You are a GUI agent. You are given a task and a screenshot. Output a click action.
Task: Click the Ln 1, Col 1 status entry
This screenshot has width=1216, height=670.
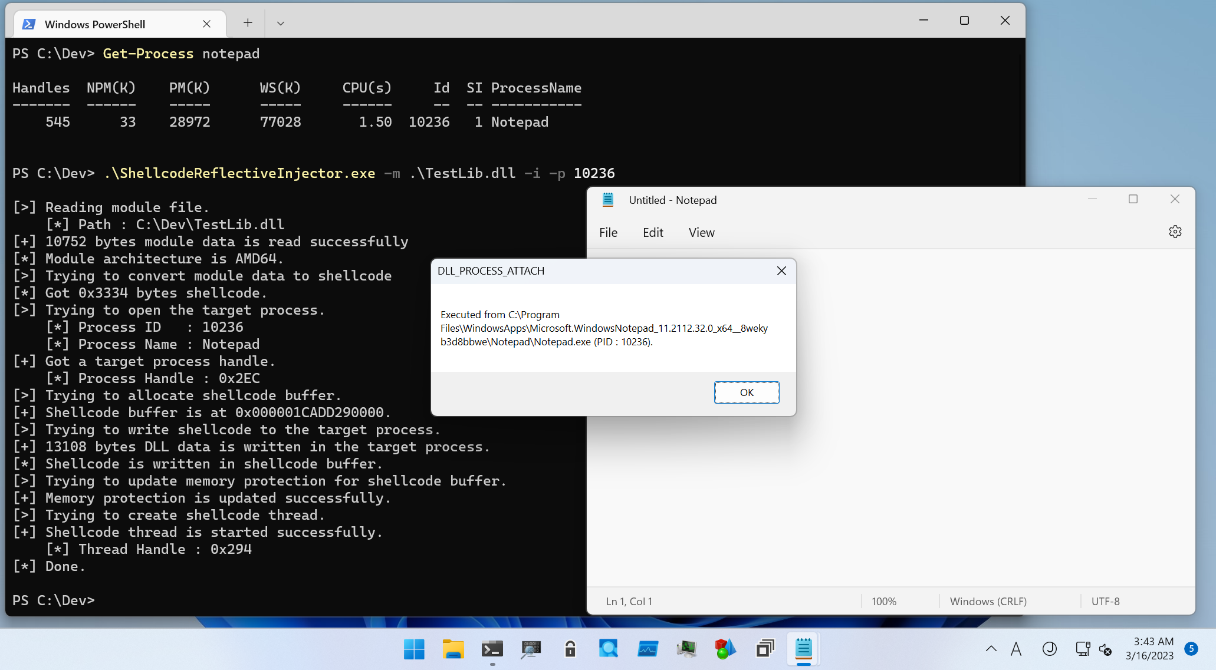tap(629, 602)
